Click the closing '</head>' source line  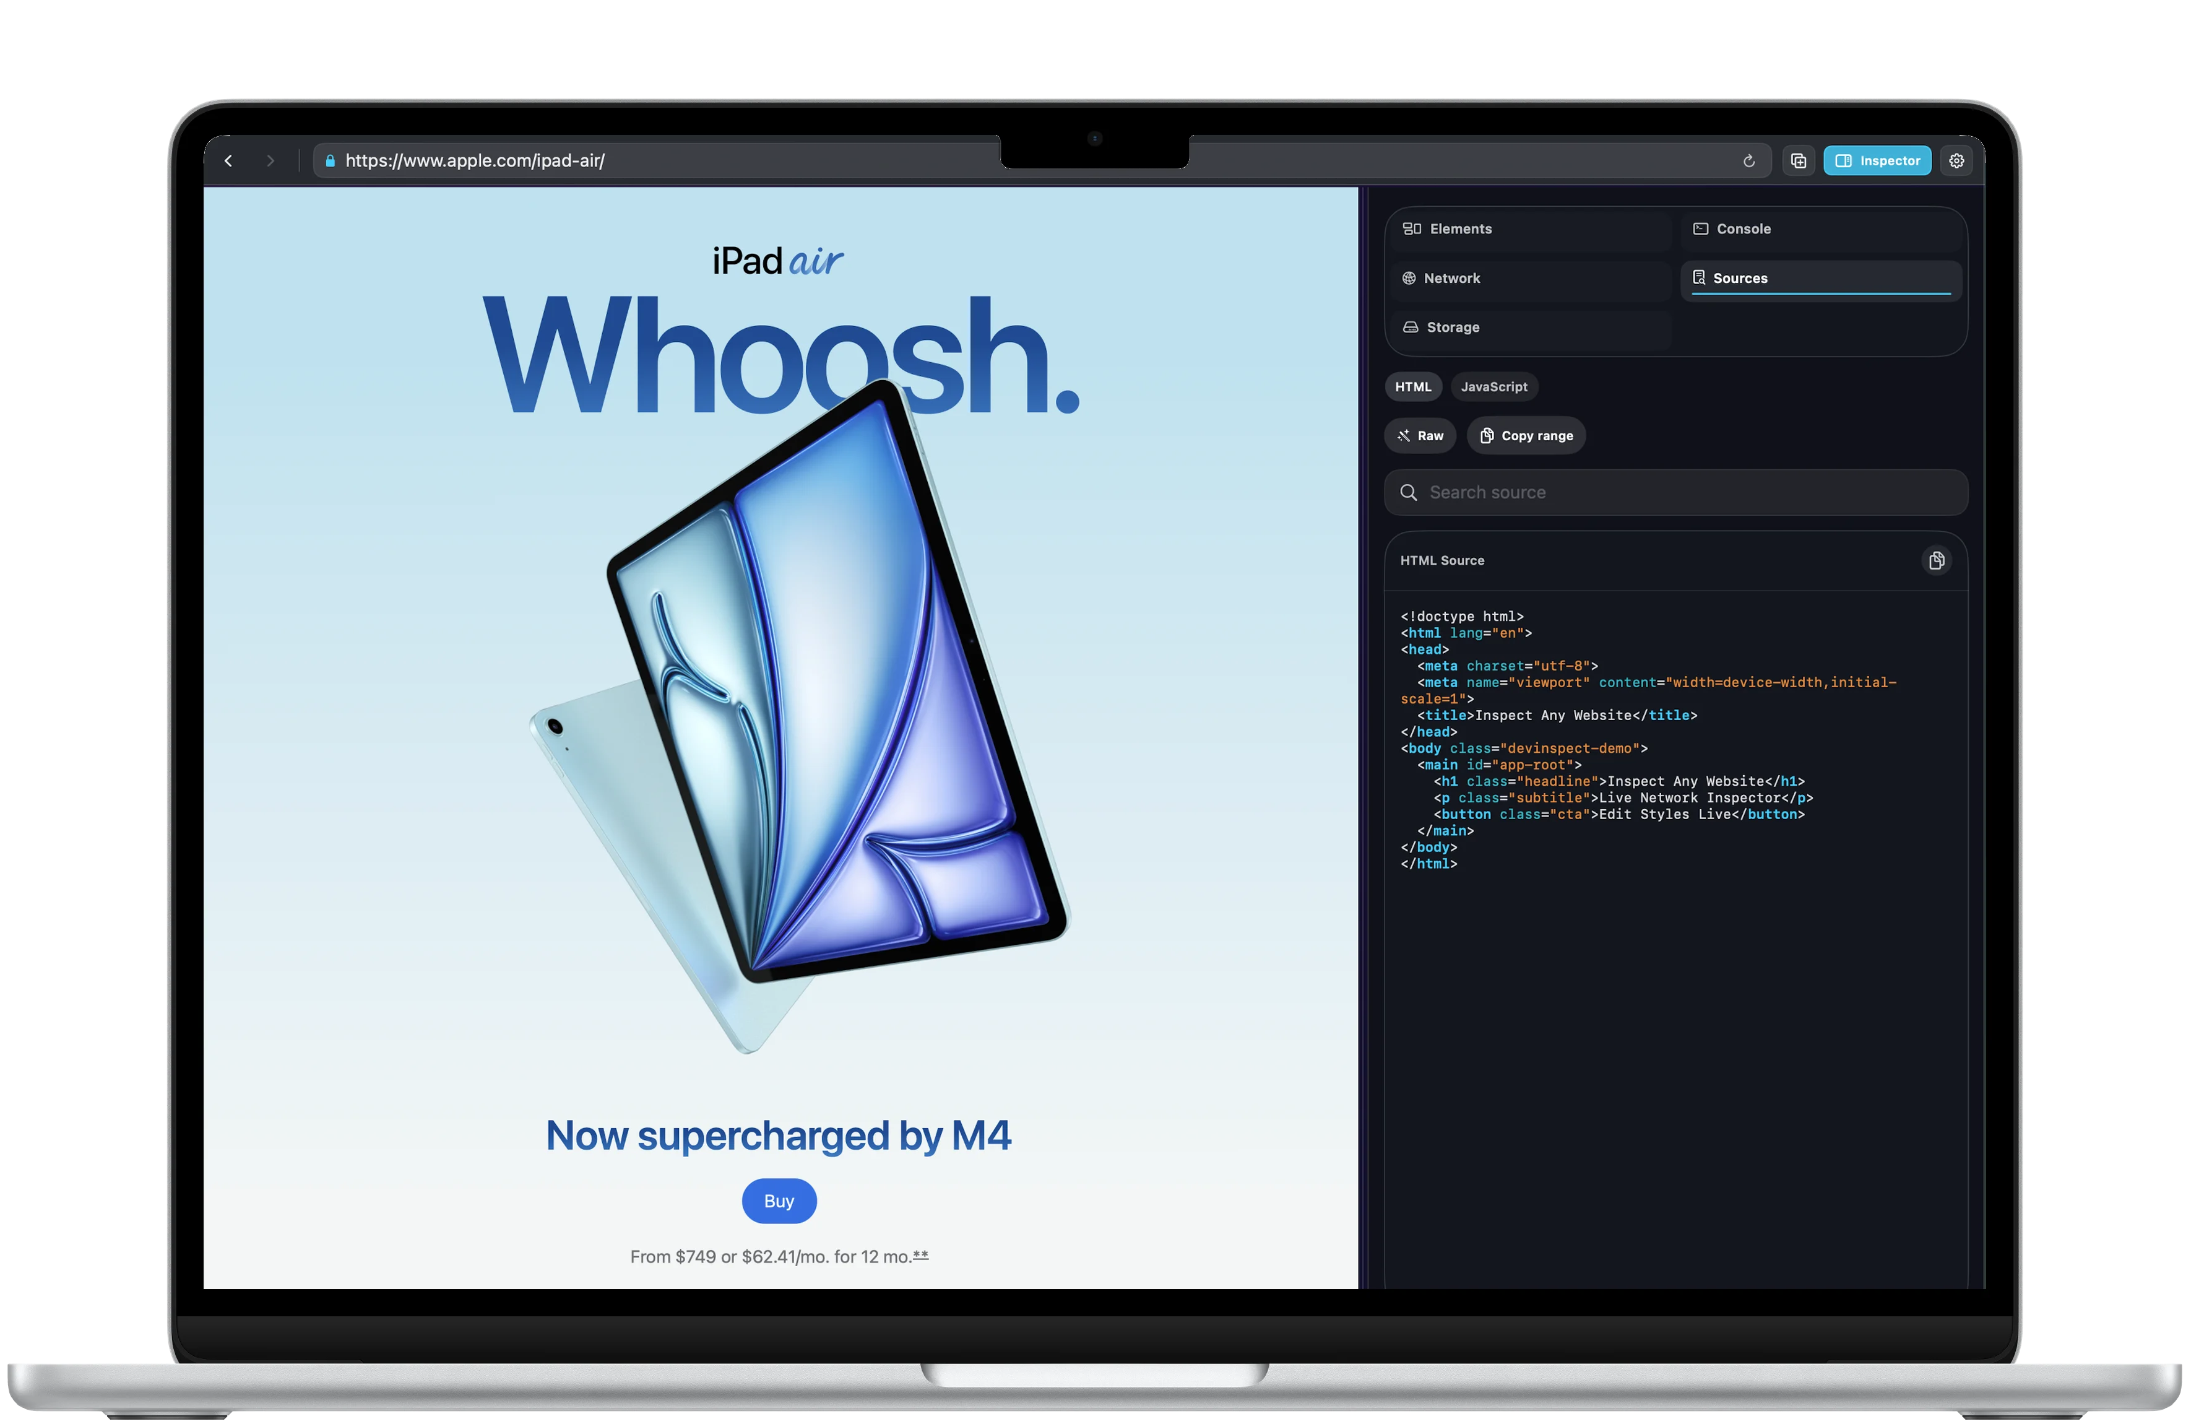coord(1428,732)
